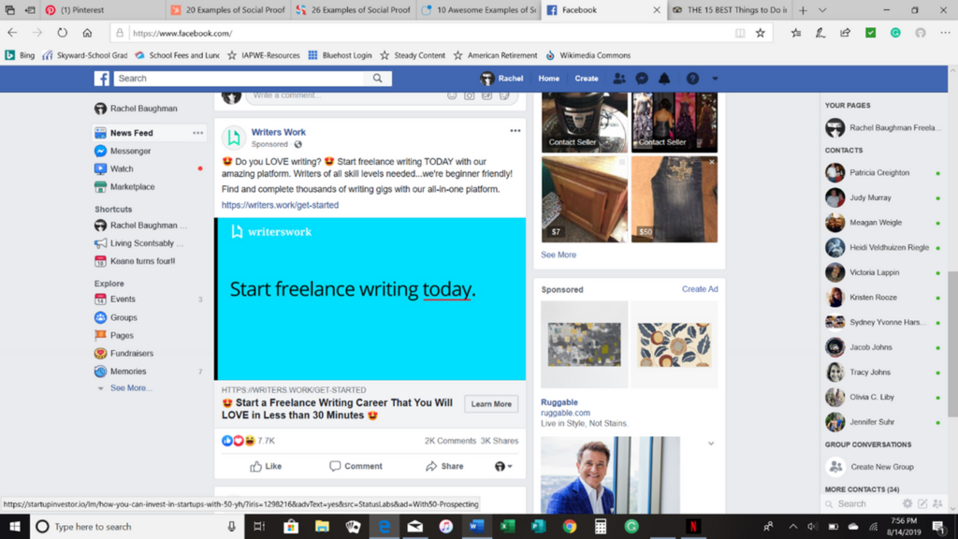Open Friend Requests icon

tap(619, 79)
